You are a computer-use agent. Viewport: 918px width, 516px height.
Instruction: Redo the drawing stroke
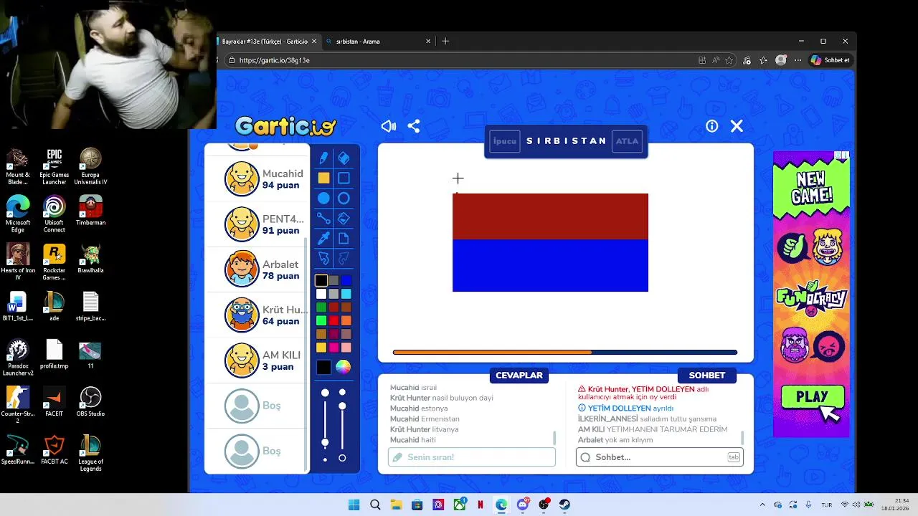[x=344, y=258]
